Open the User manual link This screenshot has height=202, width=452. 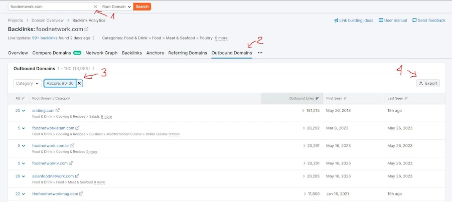point(395,21)
